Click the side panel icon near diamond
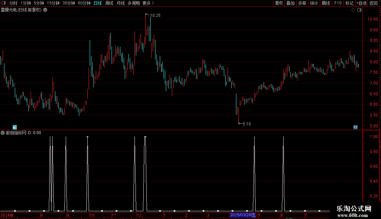The height and width of the screenshot is (219, 381). point(359,10)
